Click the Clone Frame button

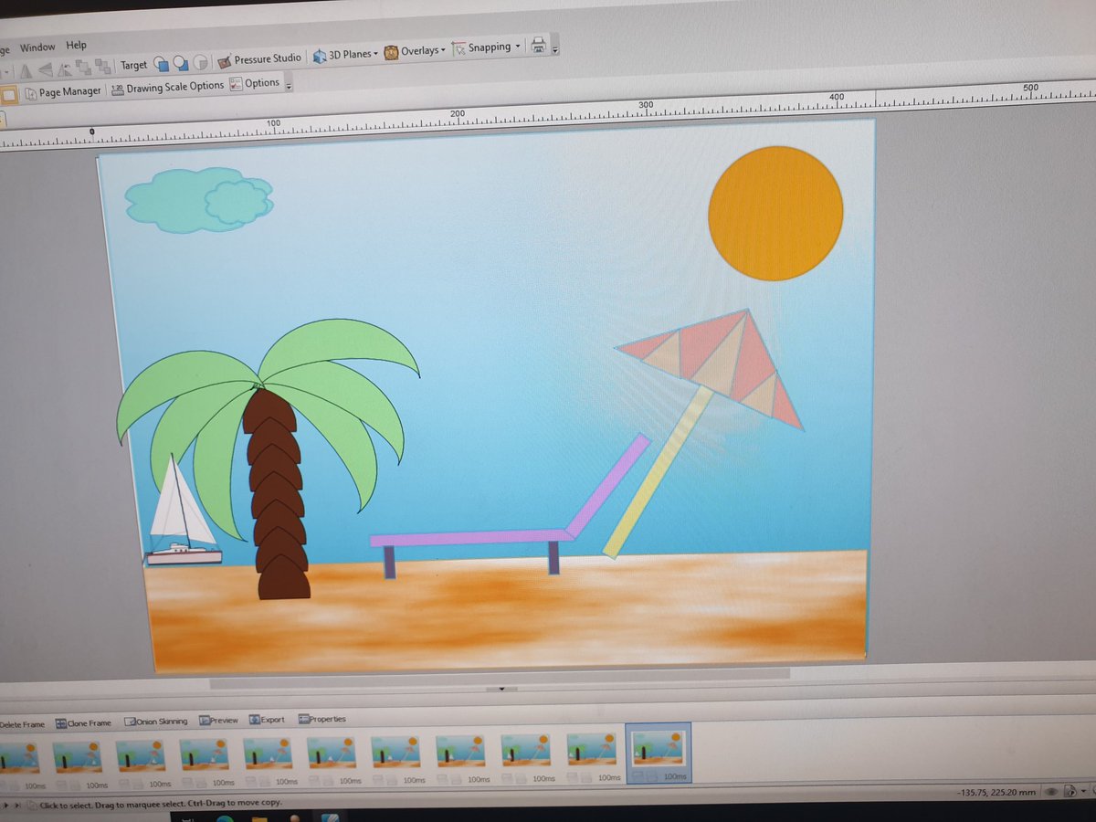83,722
